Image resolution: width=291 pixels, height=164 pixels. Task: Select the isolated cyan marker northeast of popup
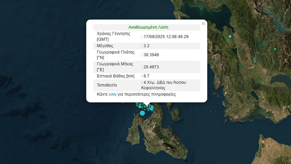click(230, 36)
